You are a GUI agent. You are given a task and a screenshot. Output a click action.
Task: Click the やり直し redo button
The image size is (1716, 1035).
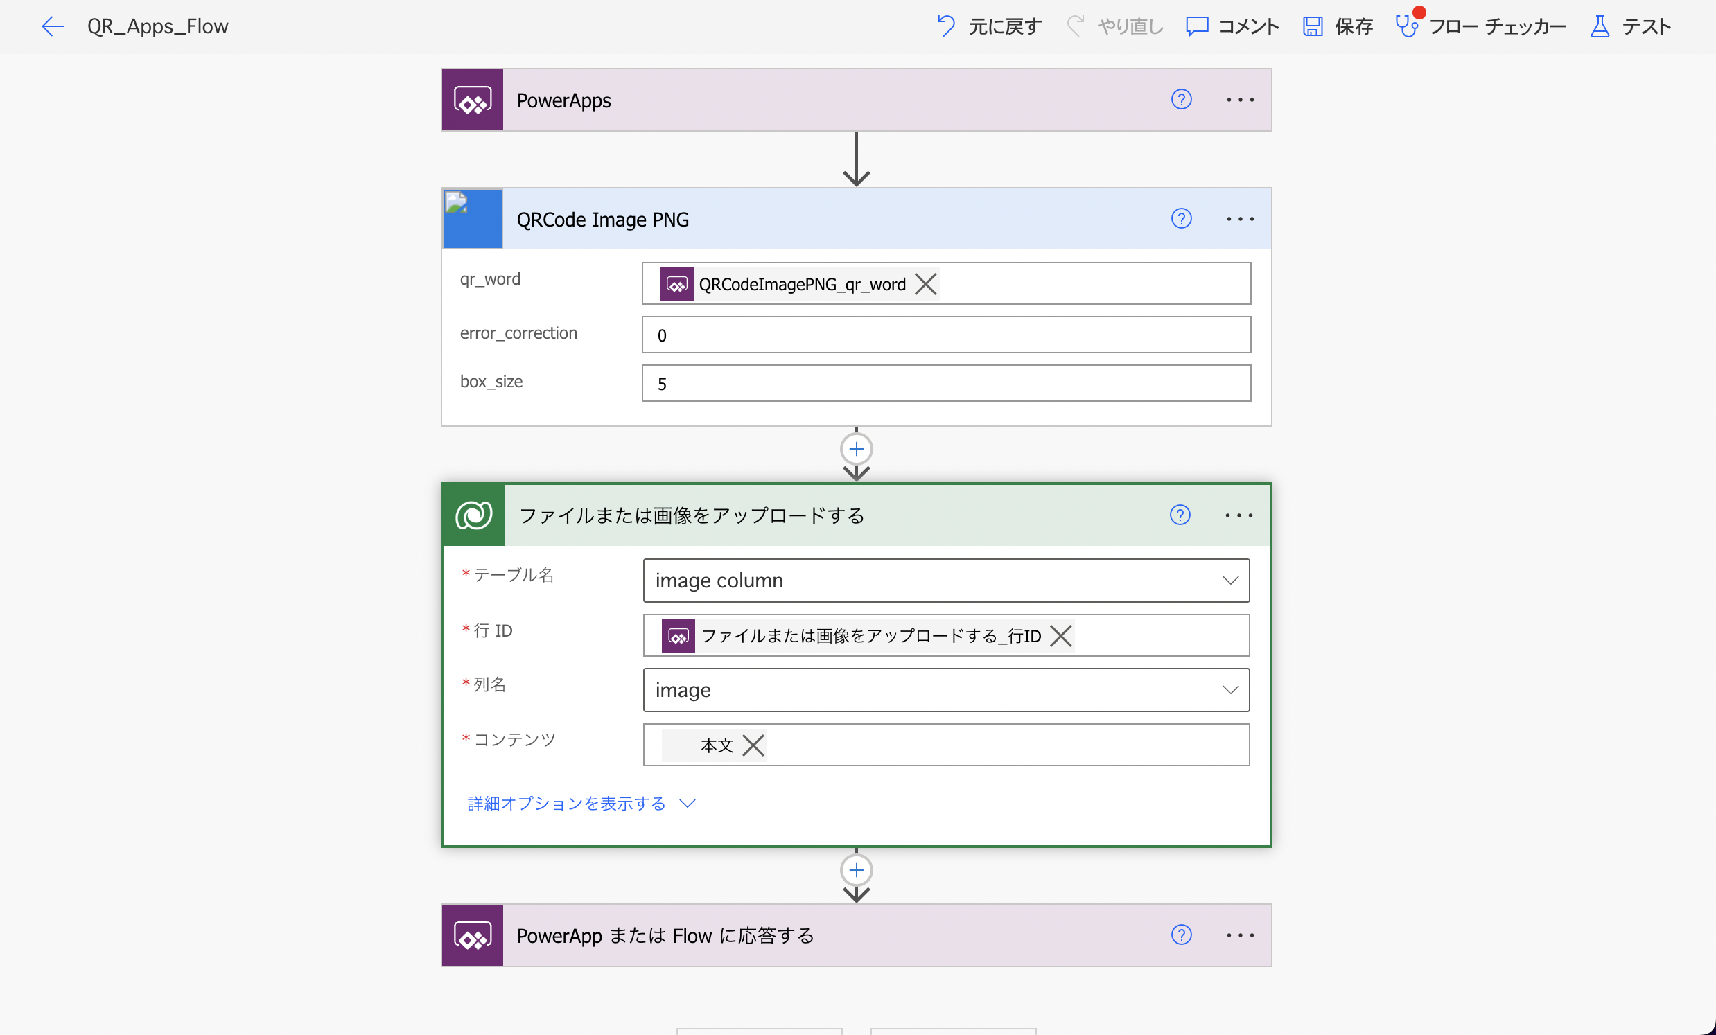pyautogui.click(x=1115, y=26)
